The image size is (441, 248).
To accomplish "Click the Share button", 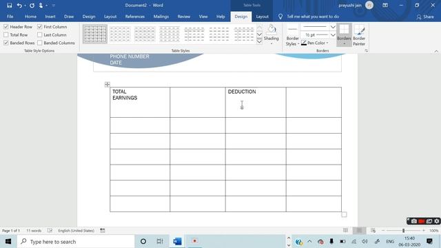I will 425,17.
